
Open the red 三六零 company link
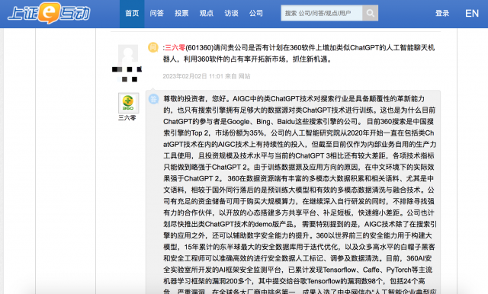coord(175,47)
